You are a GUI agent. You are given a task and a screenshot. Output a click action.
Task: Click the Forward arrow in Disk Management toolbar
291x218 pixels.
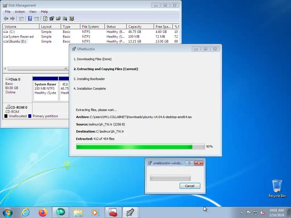(x=13, y=18)
